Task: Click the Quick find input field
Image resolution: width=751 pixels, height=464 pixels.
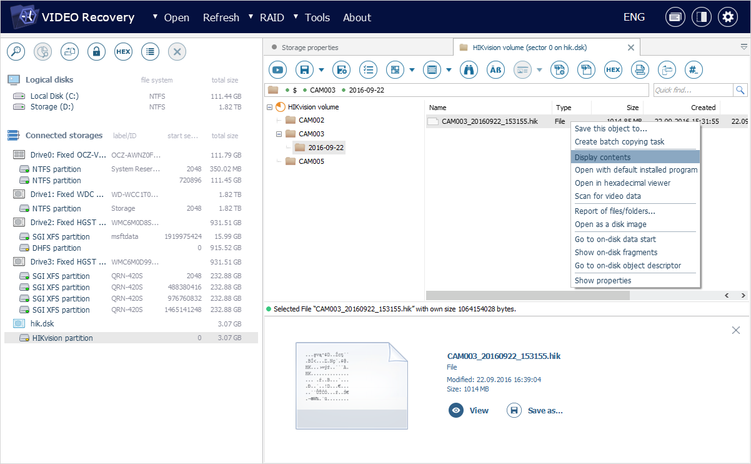Action: click(693, 90)
